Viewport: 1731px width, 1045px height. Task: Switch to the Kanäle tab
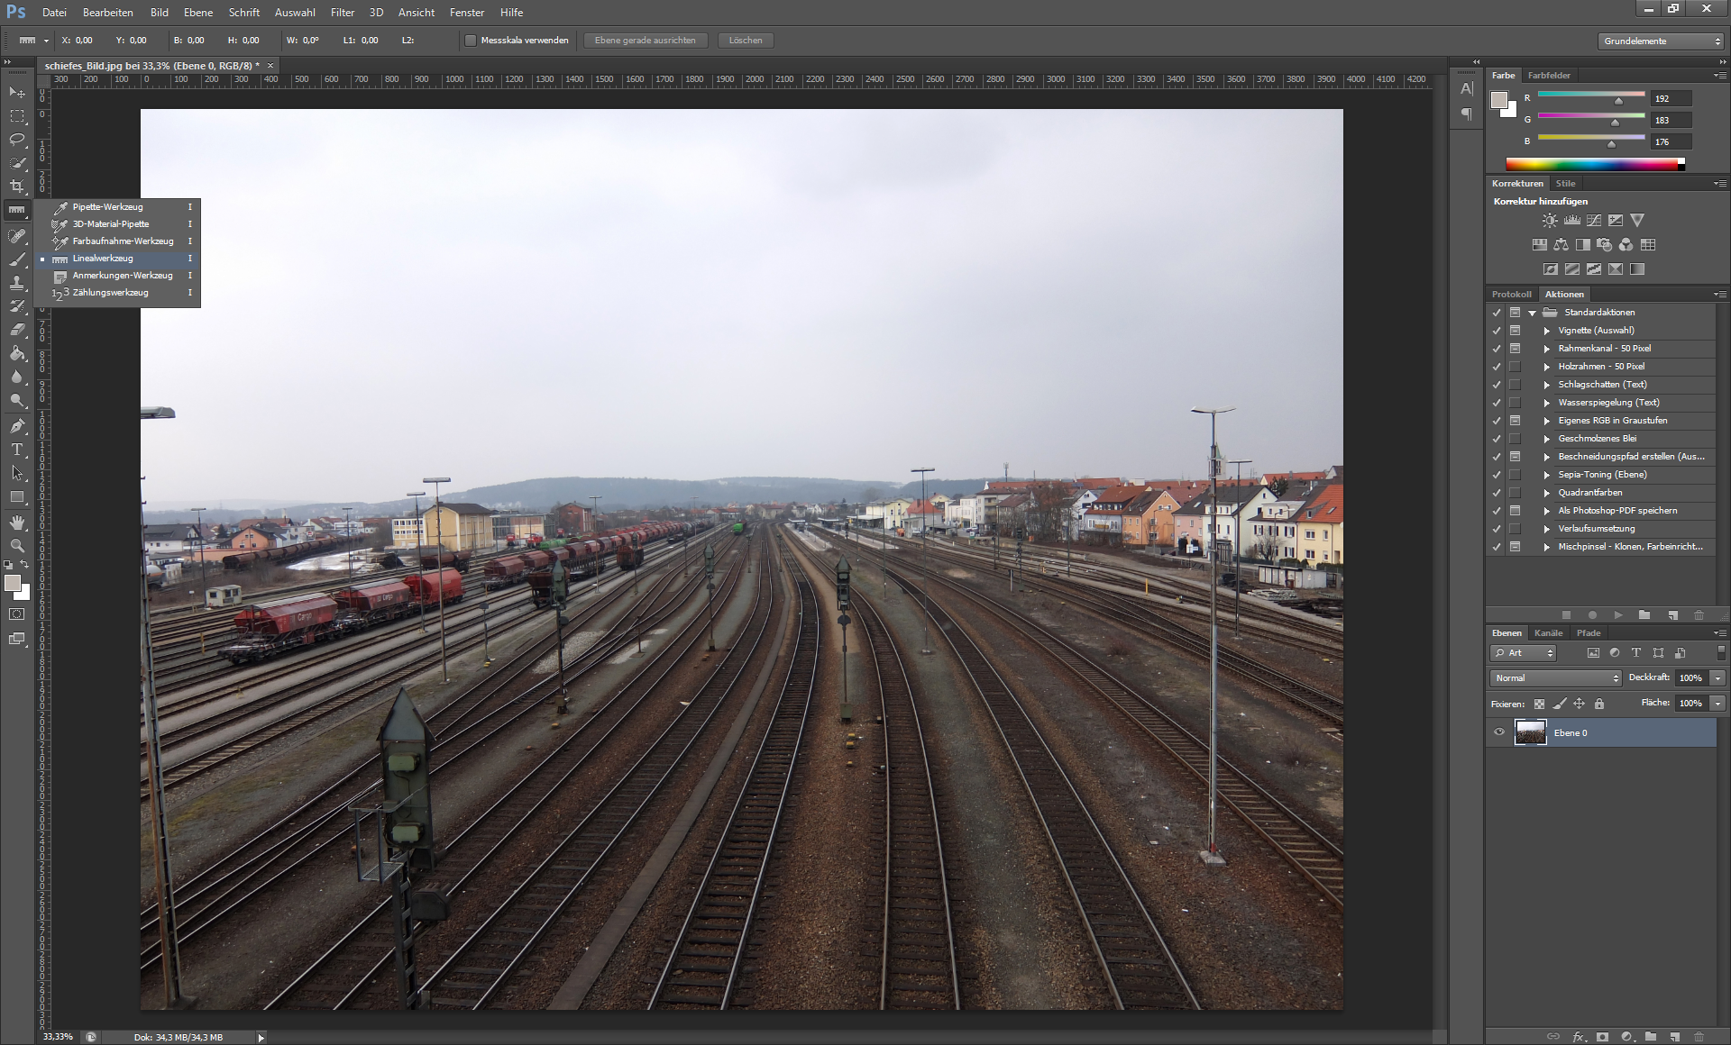point(1548,633)
